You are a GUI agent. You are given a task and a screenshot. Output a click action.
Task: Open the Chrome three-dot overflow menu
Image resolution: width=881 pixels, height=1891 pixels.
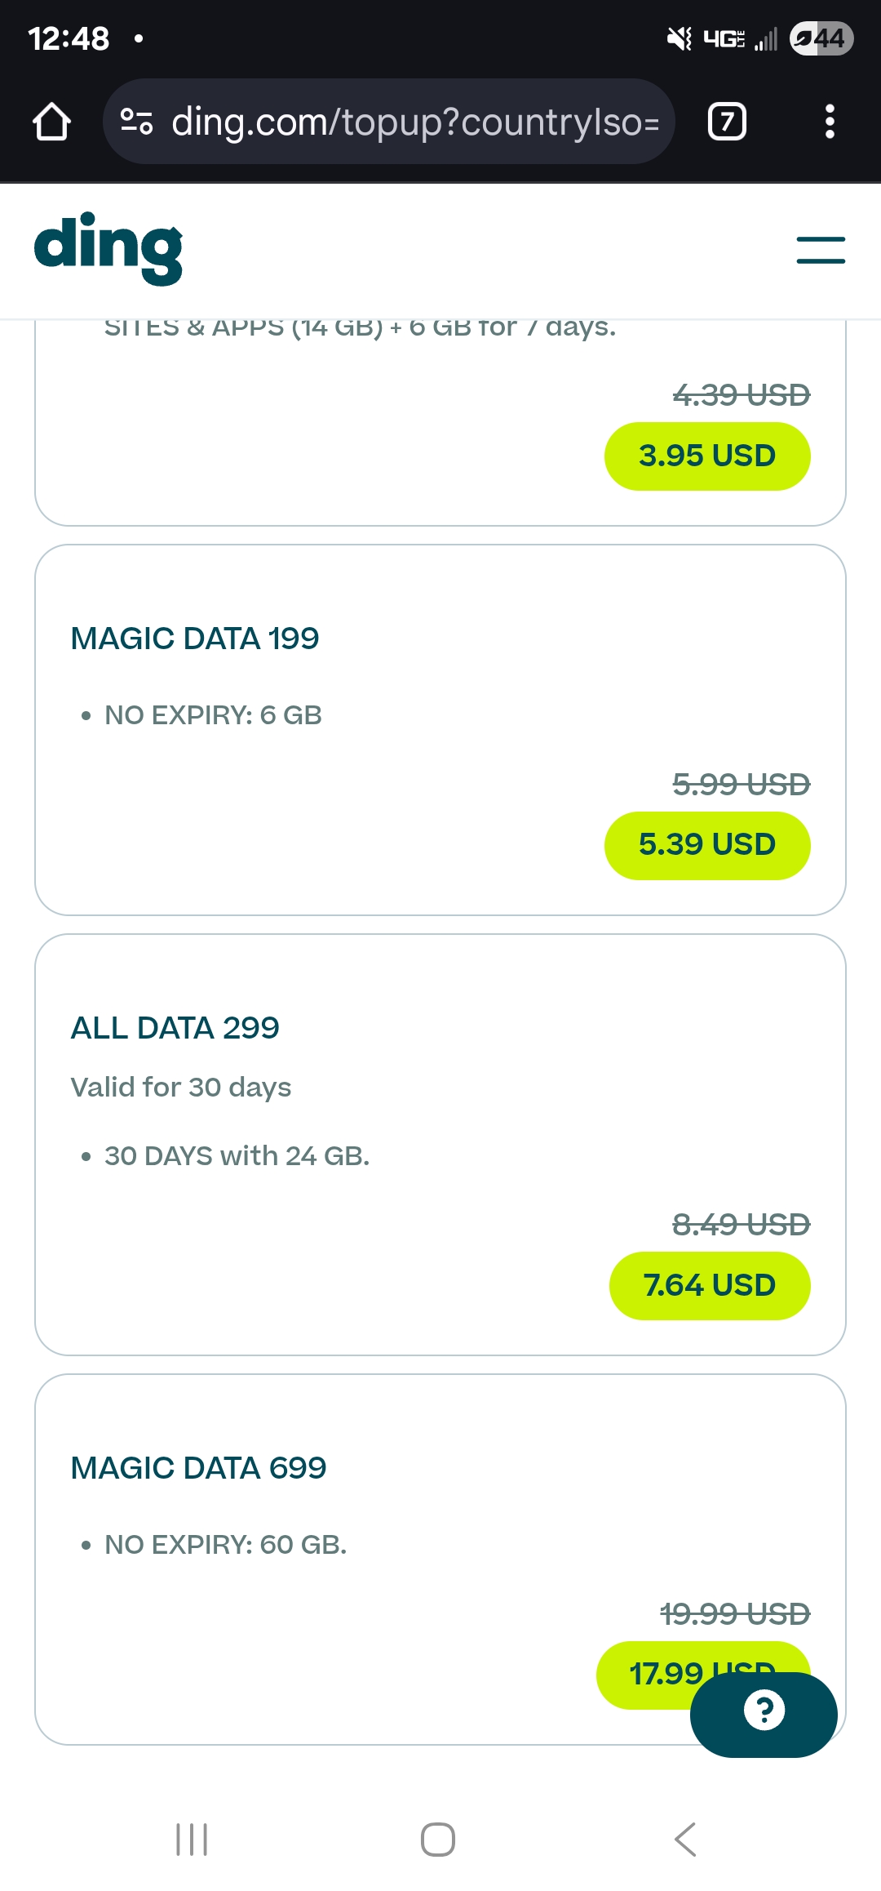pyautogui.click(x=830, y=122)
